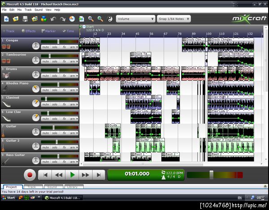The width and height of the screenshot is (269, 210).
Task: Click the Open Project folder icon
Action: click(16, 19)
